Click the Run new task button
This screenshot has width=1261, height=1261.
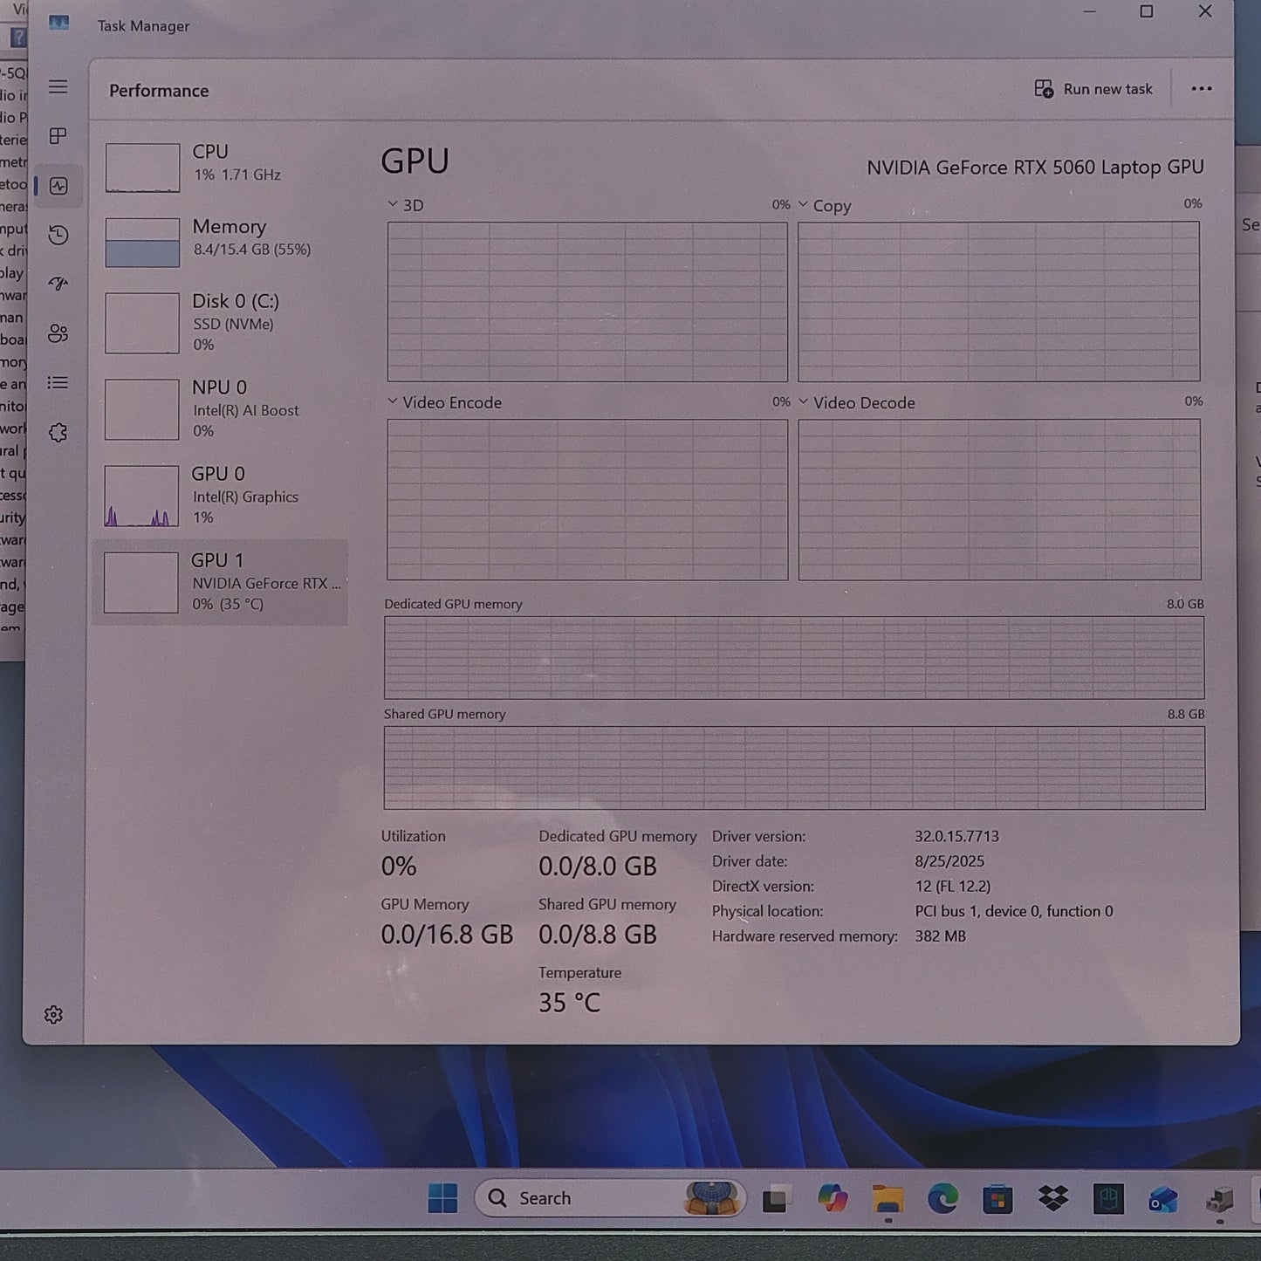pyautogui.click(x=1093, y=89)
